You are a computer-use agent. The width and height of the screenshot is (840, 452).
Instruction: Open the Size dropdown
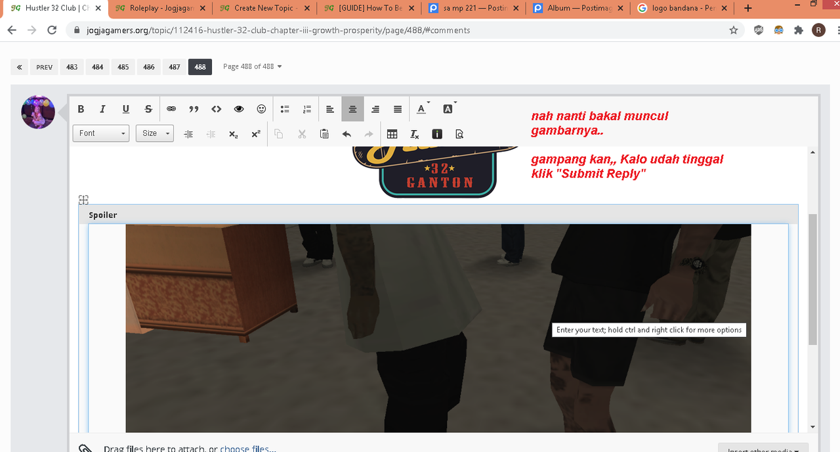(x=155, y=133)
